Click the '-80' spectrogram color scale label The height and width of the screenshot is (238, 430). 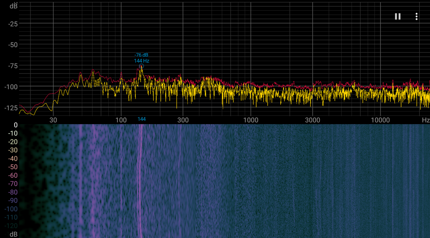pos(13,192)
